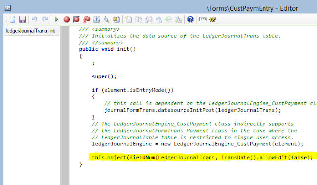
Task: Open the scripts icon in the toolbar
Action: coord(116,19)
